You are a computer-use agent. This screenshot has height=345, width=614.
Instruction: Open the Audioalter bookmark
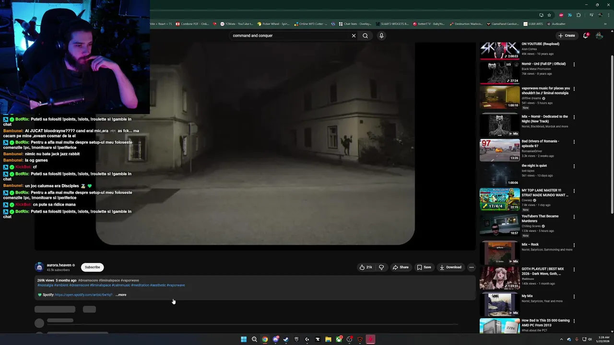coord(556,24)
